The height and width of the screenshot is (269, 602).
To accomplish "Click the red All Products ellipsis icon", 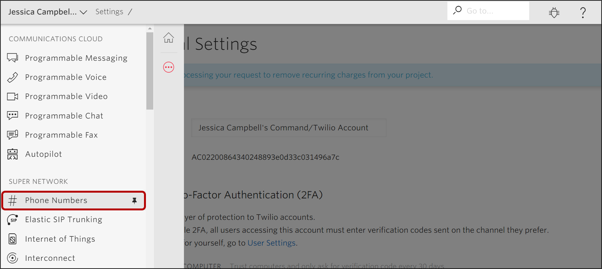I will coord(168,67).
